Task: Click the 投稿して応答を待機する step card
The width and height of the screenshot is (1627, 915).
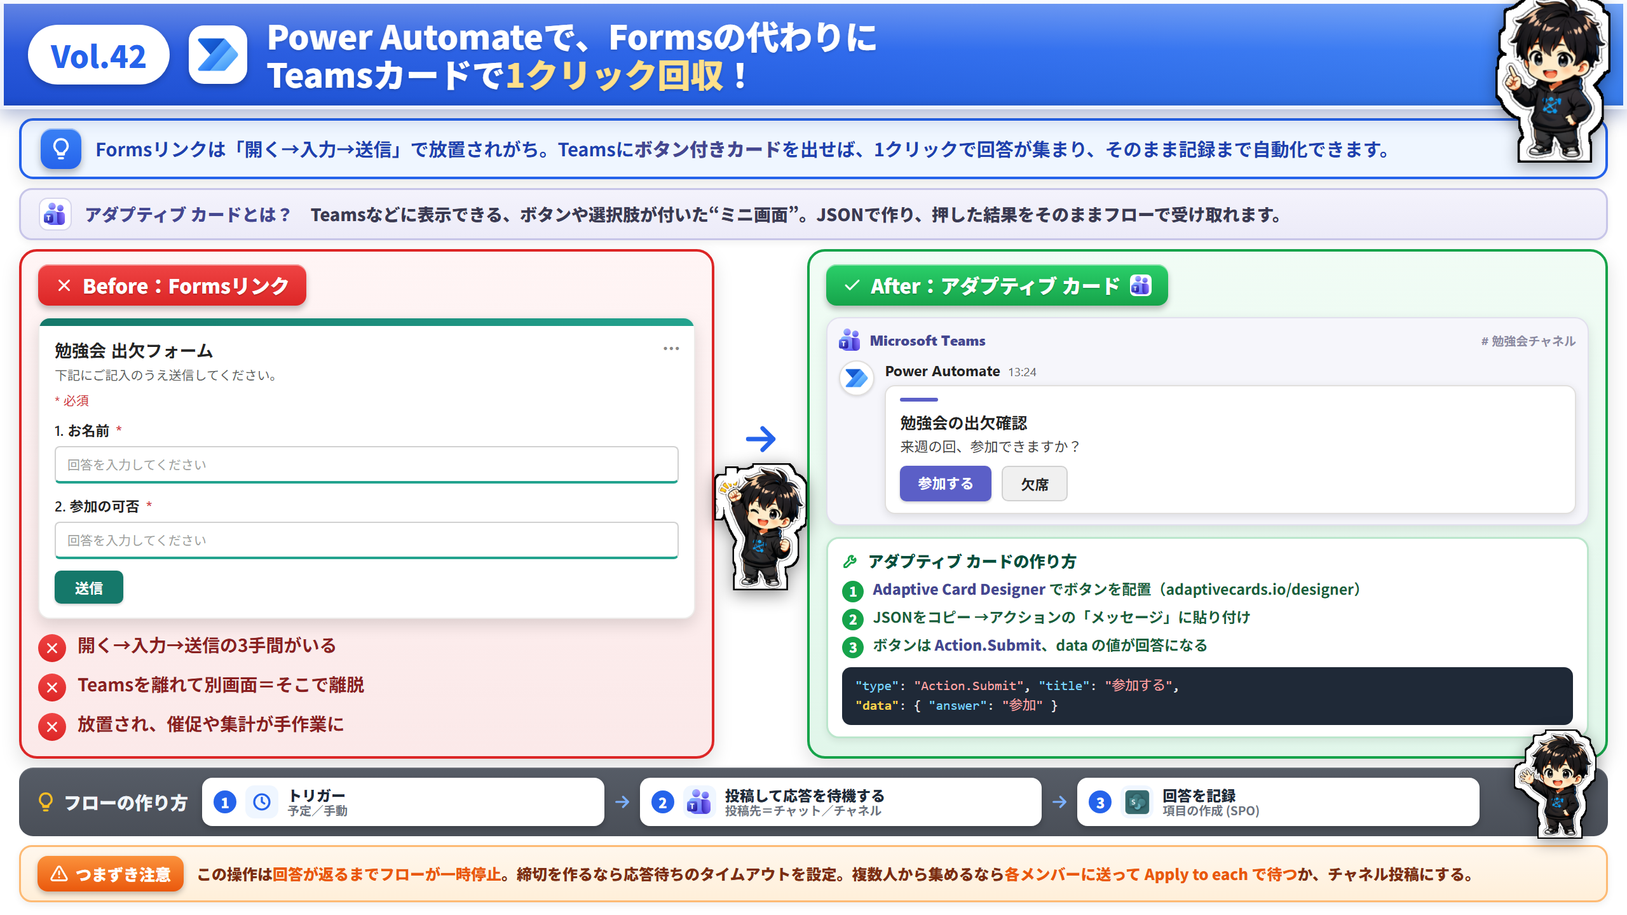Action: [x=840, y=802]
